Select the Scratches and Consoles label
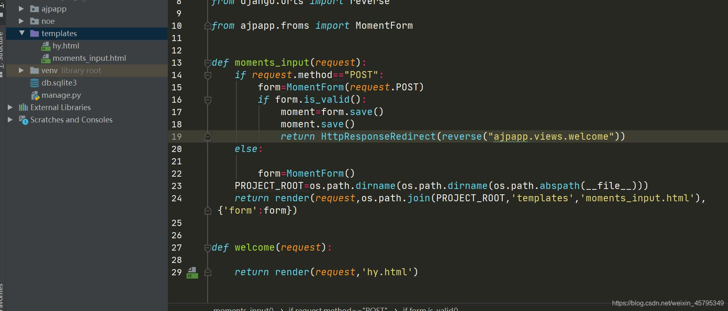The height and width of the screenshot is (311, 728). coord(72,120)
